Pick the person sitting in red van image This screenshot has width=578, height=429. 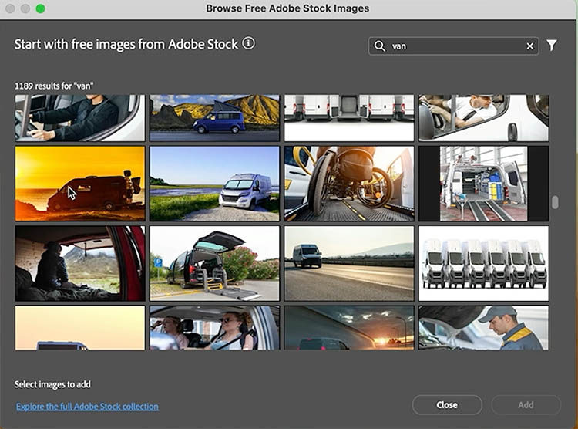click(80, 263)
